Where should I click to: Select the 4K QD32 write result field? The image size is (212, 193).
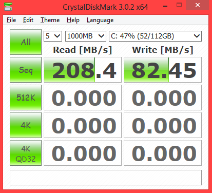tap(163, 153)
